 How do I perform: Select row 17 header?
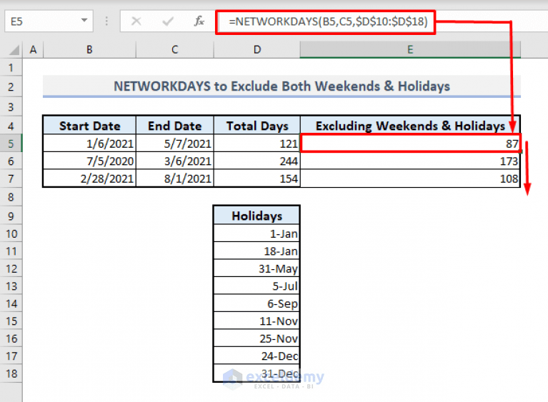[11, 356]
